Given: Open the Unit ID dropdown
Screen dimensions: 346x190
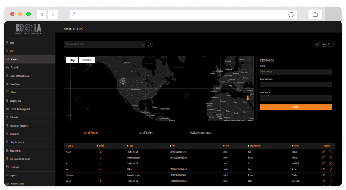Looking at the screenshot, I should tap(295, 72).
